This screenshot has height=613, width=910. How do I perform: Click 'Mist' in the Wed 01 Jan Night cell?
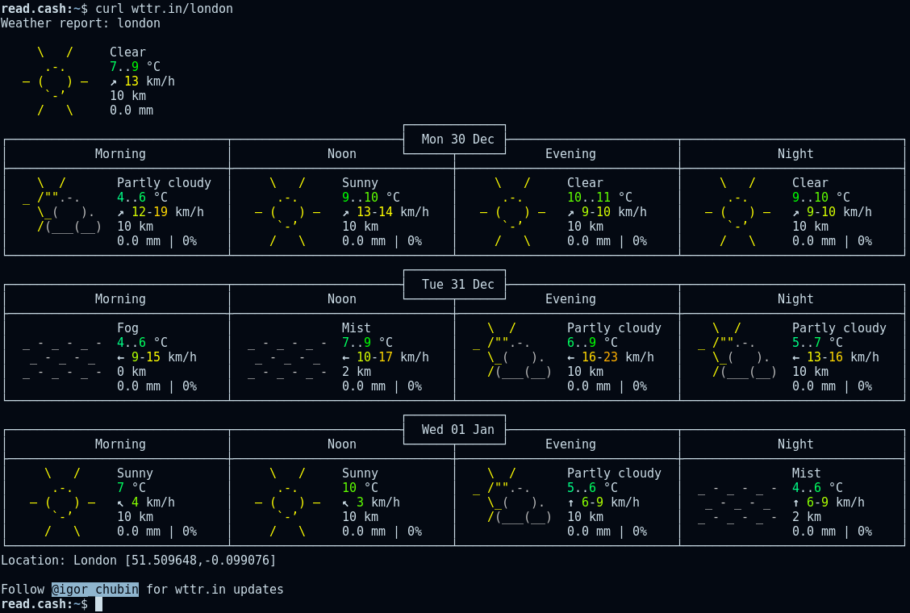click(807, 473)
